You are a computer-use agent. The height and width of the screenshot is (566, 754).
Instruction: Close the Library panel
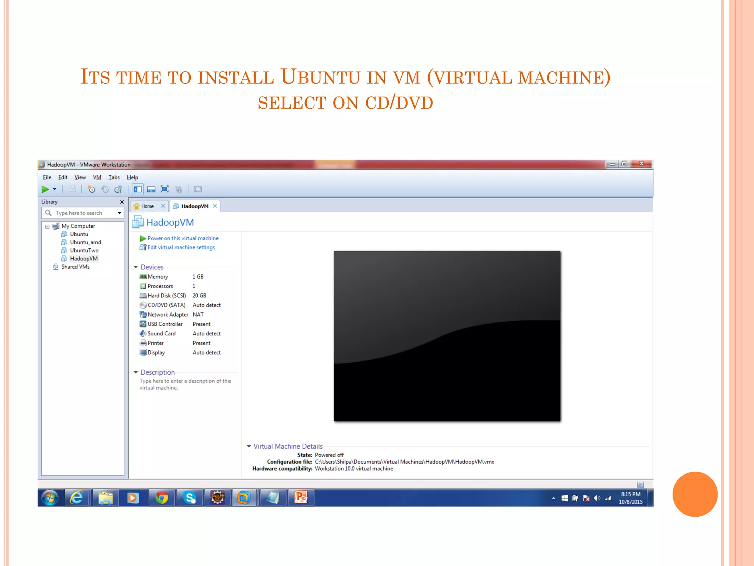click(x=122, y=202)
